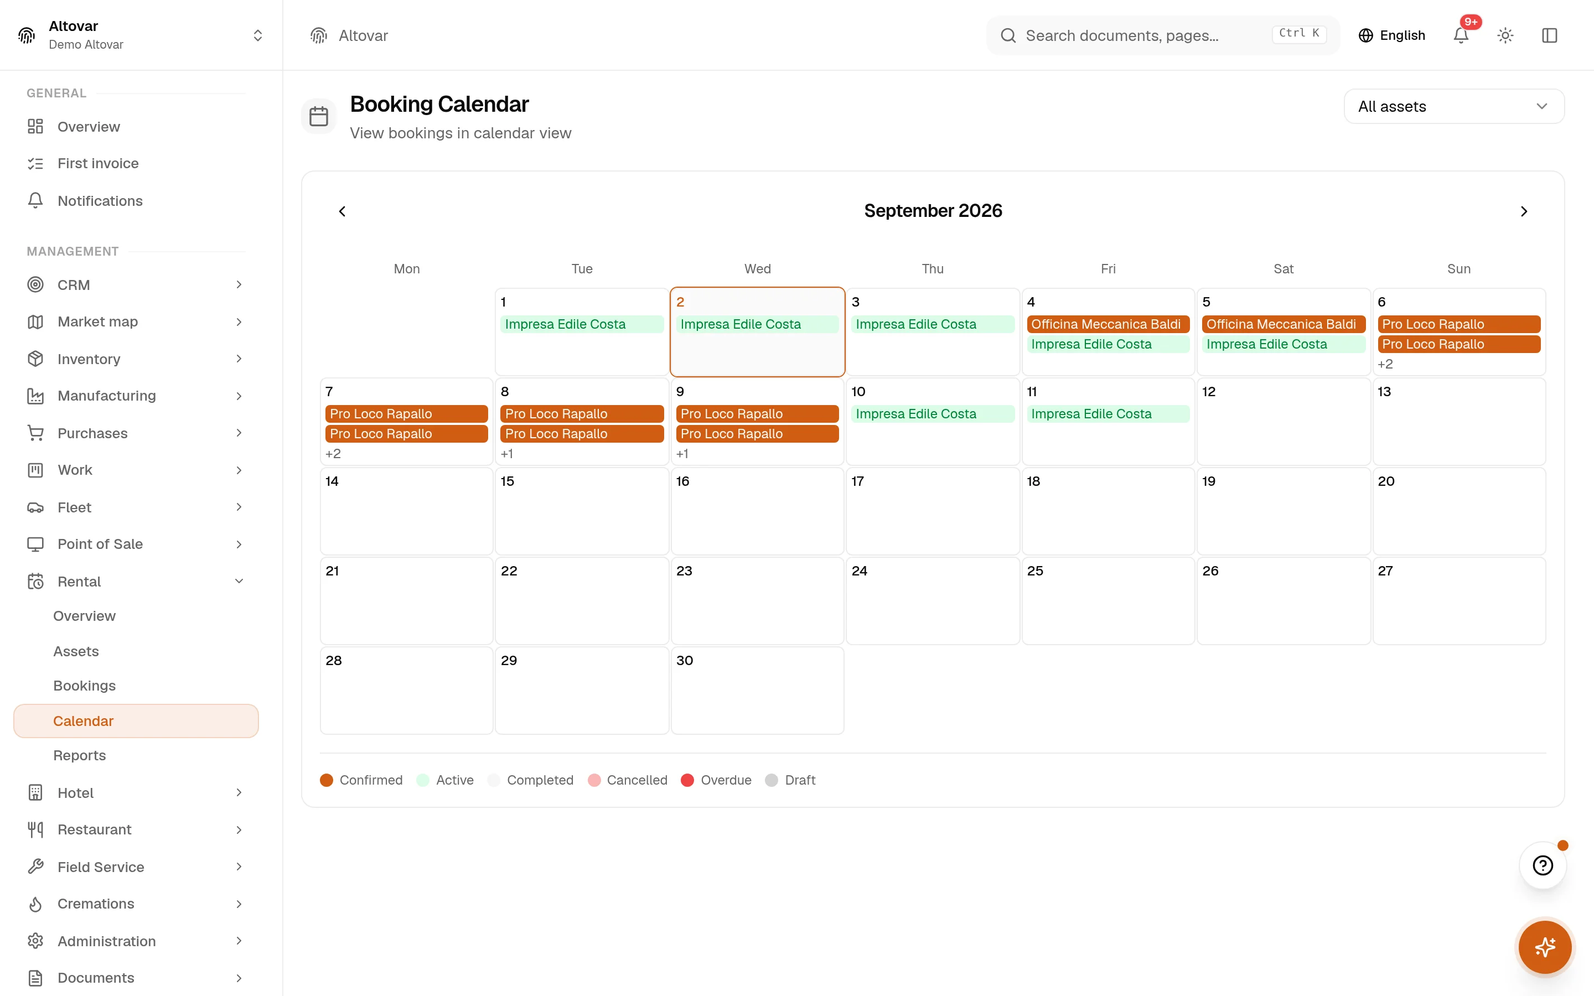
Task: Select the September 15 calendar cell
Action: pos(582,511)
